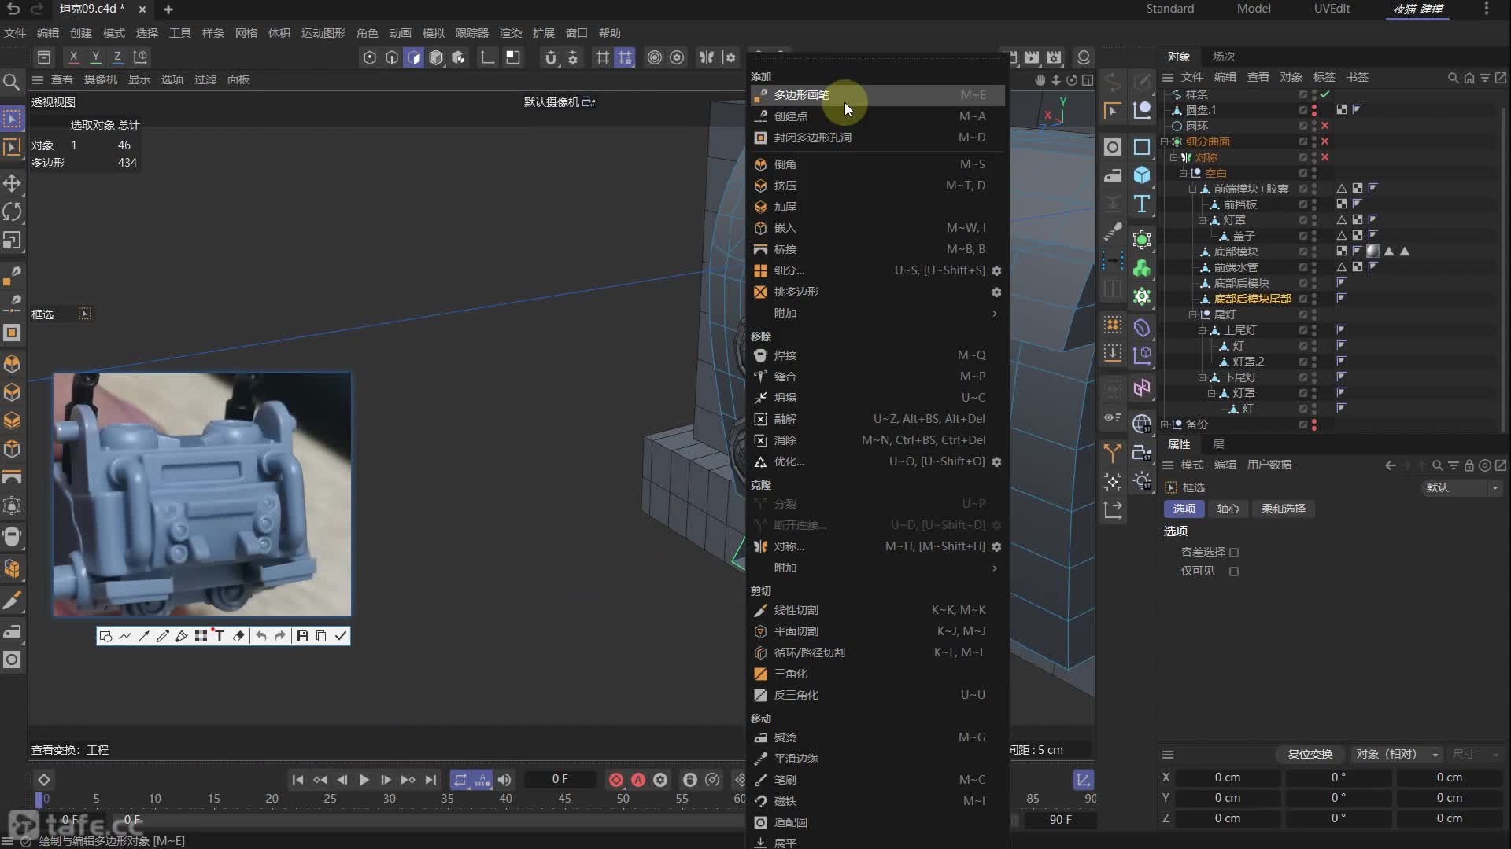Enable 容差选择 checkbox
The image size is (1511, 849).
(1234, 553)
